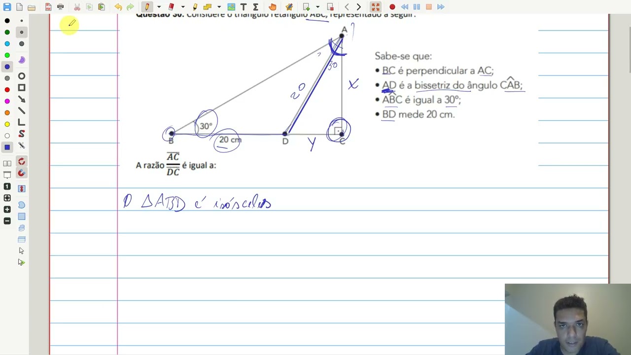Save the document with the floppy disk icon

click(7, 7)
